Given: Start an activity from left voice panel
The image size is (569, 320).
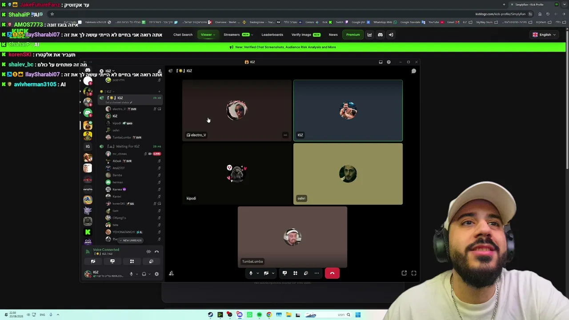Looking at the screenshot, I should 132,261.
